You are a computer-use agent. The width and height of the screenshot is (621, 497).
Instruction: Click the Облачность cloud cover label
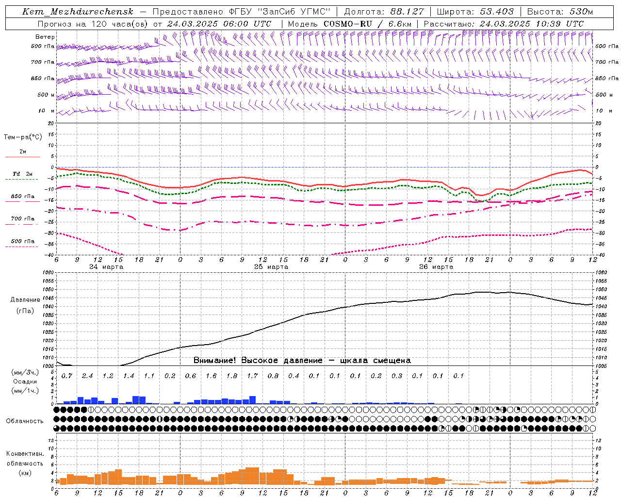25,421
